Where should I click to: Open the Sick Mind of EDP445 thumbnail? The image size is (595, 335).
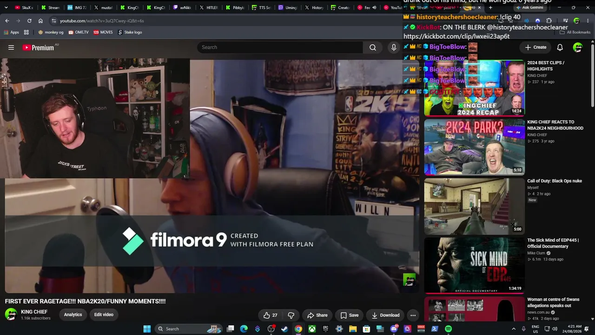coord(474,266)
